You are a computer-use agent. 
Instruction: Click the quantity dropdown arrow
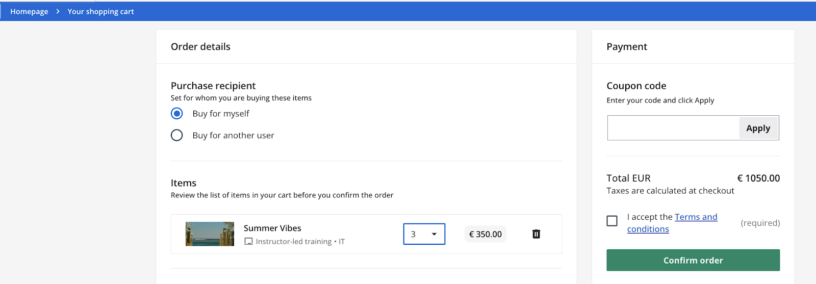[434, 234]
